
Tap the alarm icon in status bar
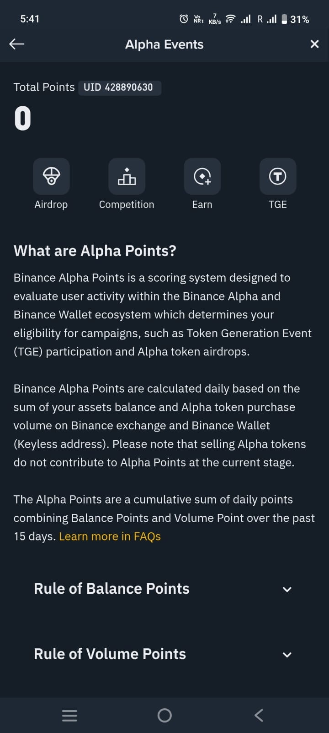[x=184, y=19]
